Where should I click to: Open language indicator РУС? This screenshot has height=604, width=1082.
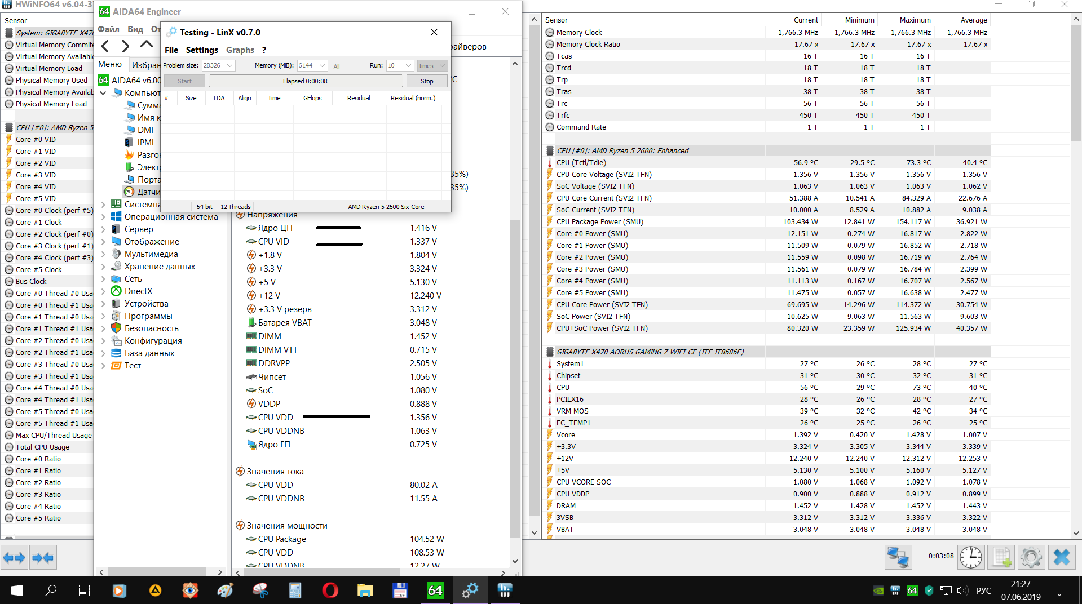pyautogui.click(x=984, y=590)
